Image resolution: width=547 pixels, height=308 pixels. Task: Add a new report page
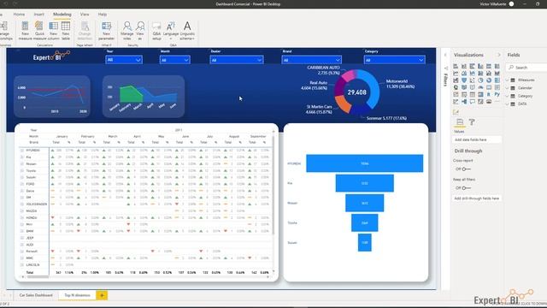point(102,295)
